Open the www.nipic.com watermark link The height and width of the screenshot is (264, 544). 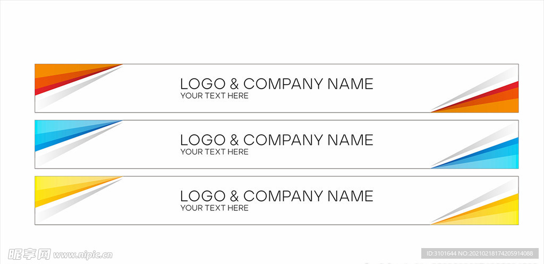83,255
